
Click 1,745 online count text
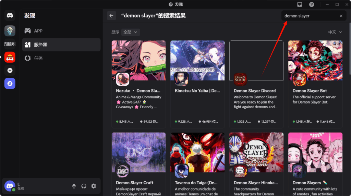[x=302, y=122]
